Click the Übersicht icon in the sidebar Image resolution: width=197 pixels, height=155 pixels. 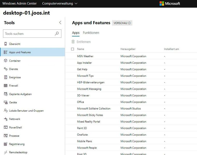(x=5, y=44)
